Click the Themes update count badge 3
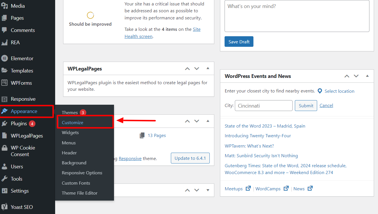 click(83, 112)
